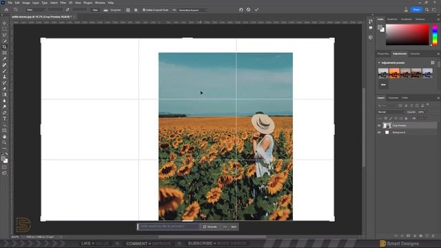This screenshot has height=248, width=441.
Task: Swap crop width and height arrows
Action: pyautogui.click(x=68, y=10)
